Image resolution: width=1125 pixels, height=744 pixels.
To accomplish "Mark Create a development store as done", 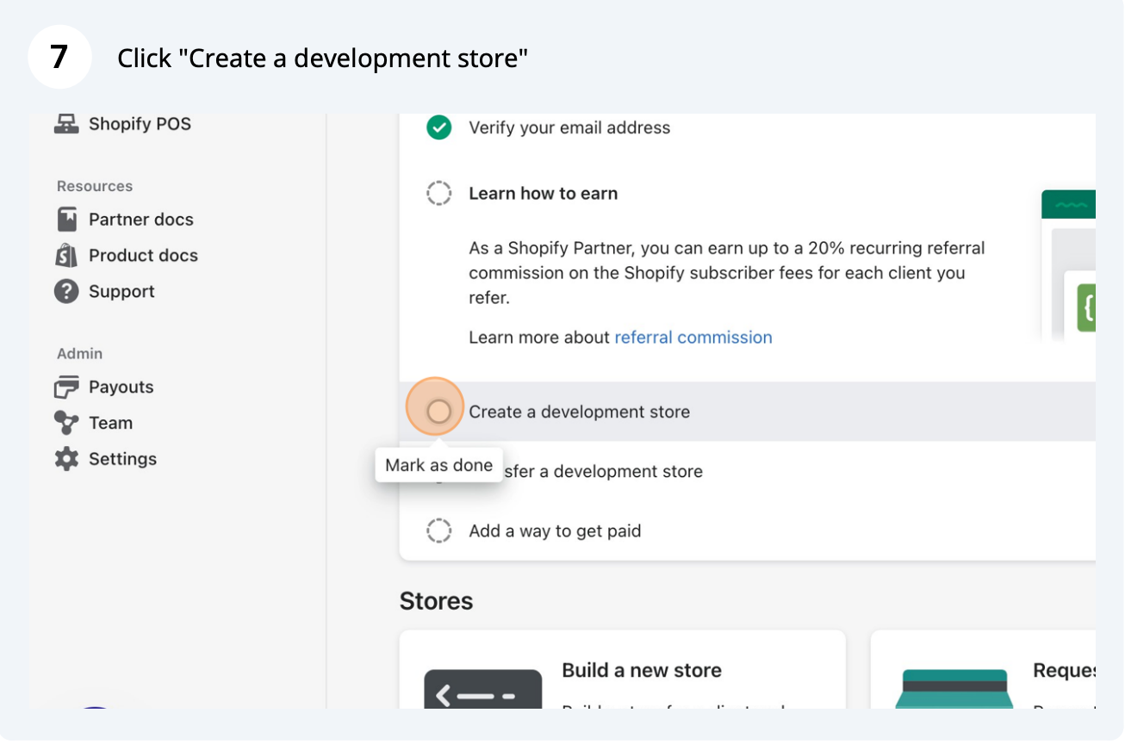I will [439, 412].
